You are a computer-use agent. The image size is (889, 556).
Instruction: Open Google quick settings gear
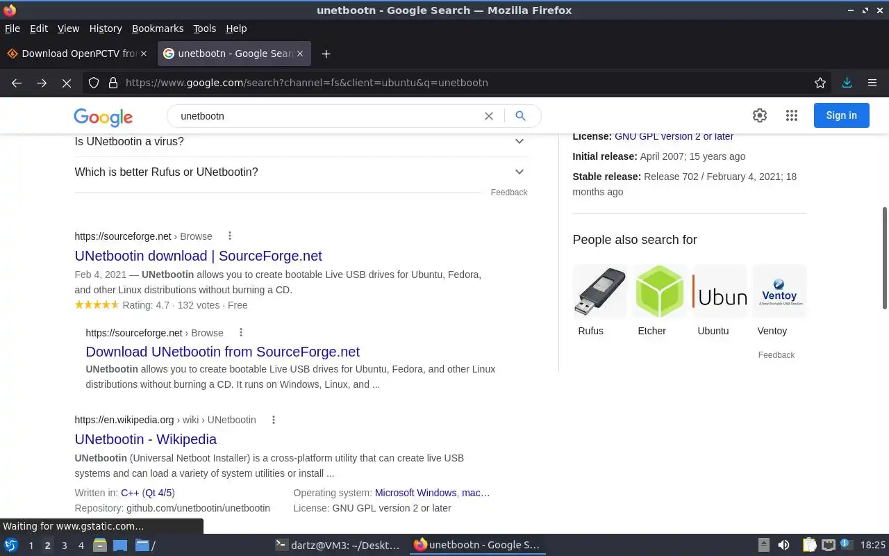click(760, 115)
